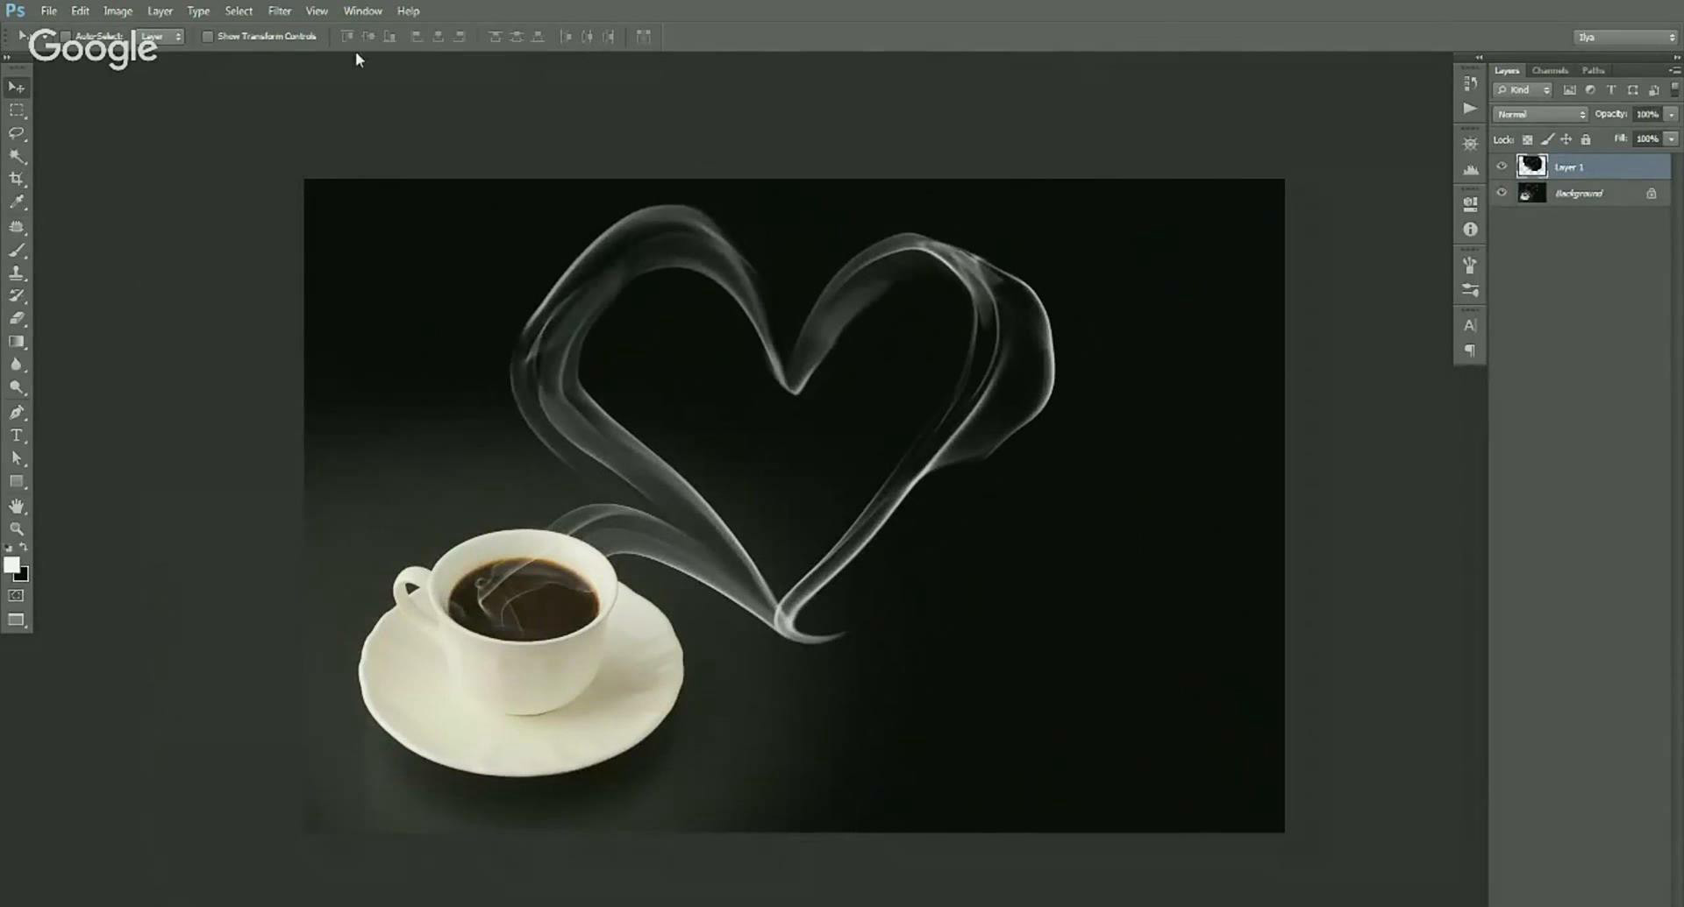Select the Pen tool

coord(17,412)
